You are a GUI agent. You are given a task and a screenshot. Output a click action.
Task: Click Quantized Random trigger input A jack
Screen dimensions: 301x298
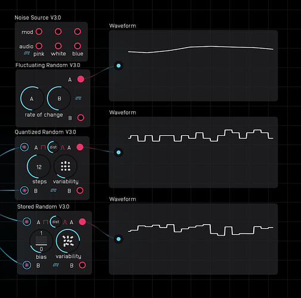[x=24, y=147]
